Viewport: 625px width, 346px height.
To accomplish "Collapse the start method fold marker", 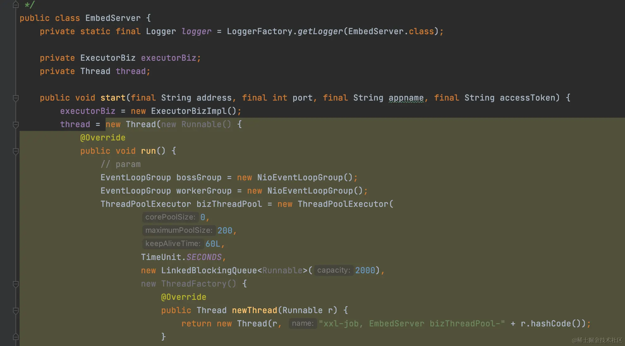I will 15,98.
